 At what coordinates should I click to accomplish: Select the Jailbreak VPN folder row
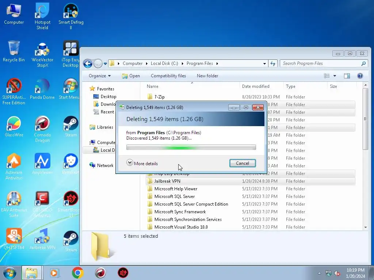coord(251,181)
